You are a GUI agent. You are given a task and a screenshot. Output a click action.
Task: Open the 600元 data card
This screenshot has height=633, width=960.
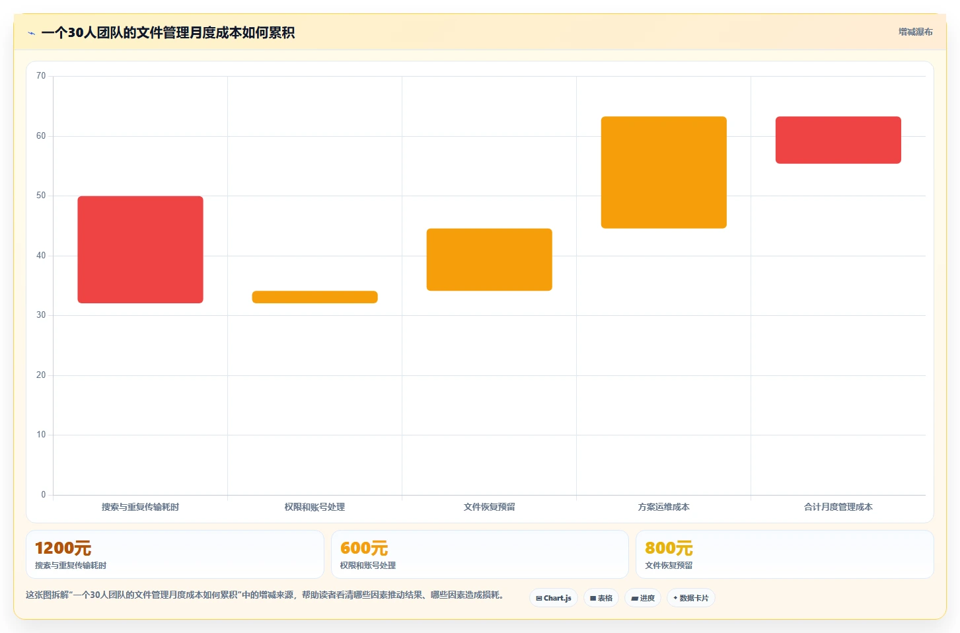point(480,554)
